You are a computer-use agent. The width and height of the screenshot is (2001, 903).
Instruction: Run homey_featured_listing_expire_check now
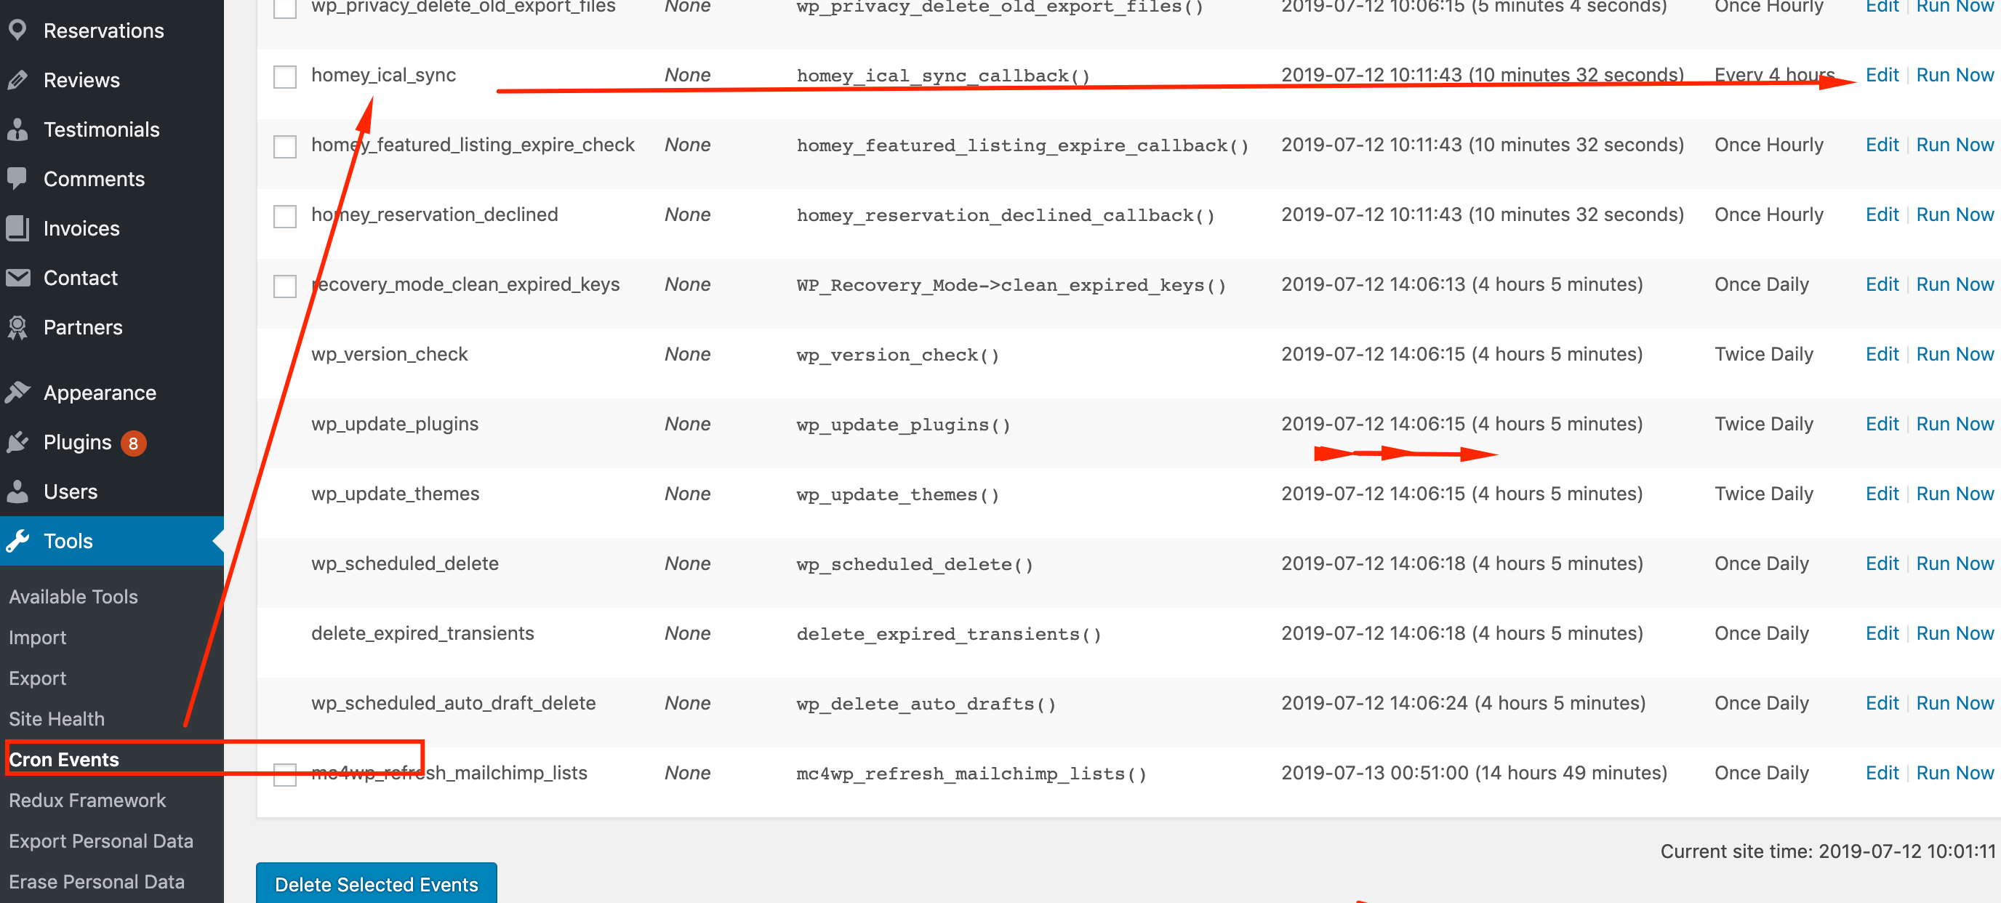click(x=1954, y=145)
